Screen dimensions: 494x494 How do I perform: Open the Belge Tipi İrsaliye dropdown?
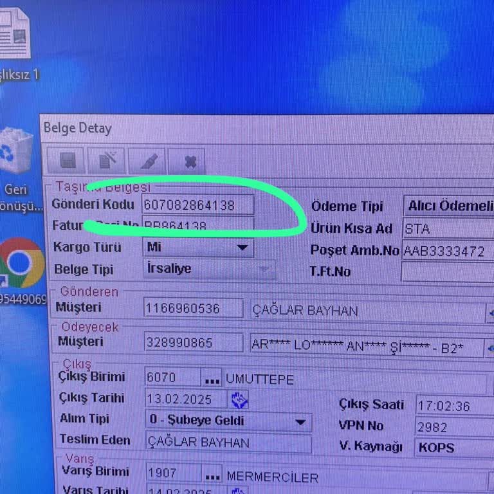209,269
